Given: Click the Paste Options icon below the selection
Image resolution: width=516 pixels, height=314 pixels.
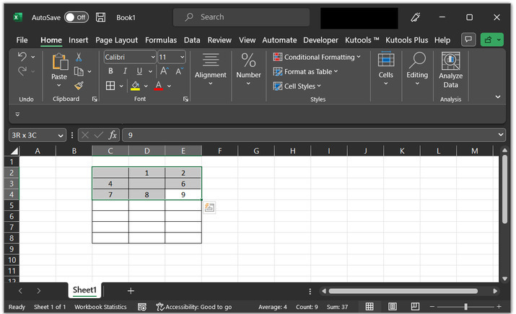Looking at the screenshot, I should 209,207.
